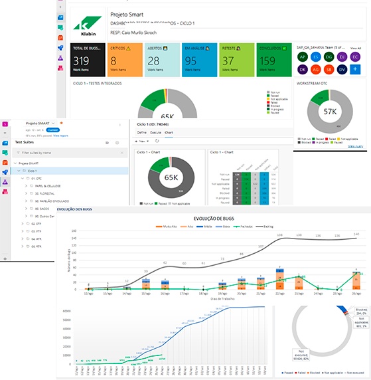The height and width of the screenshot is (380, 371).
Task: Click the Fechados legend entry in Evolução de Bugs
Action: pos(243,227)
